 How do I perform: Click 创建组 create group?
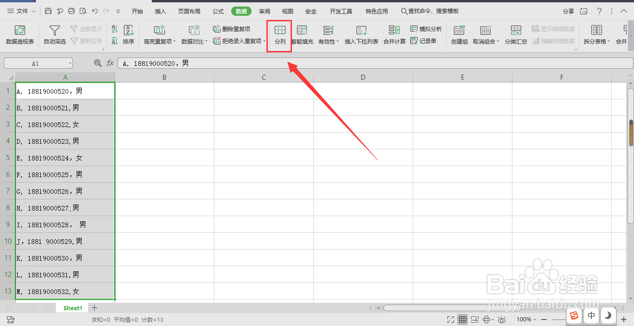(x=459, y=35)
